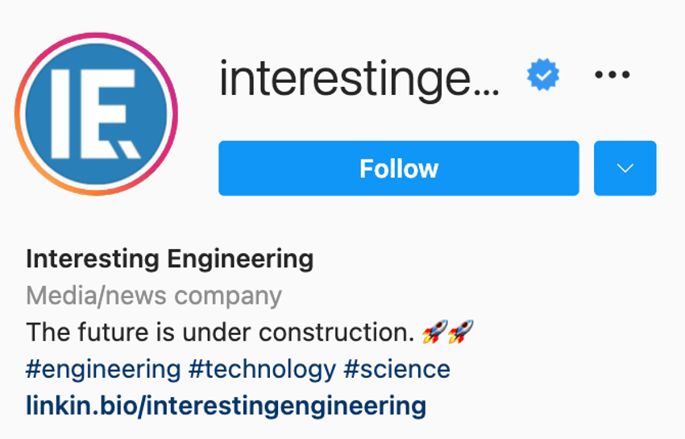Click the word Follow on the button
Viewport: 685px width, 439px height.
399,168
